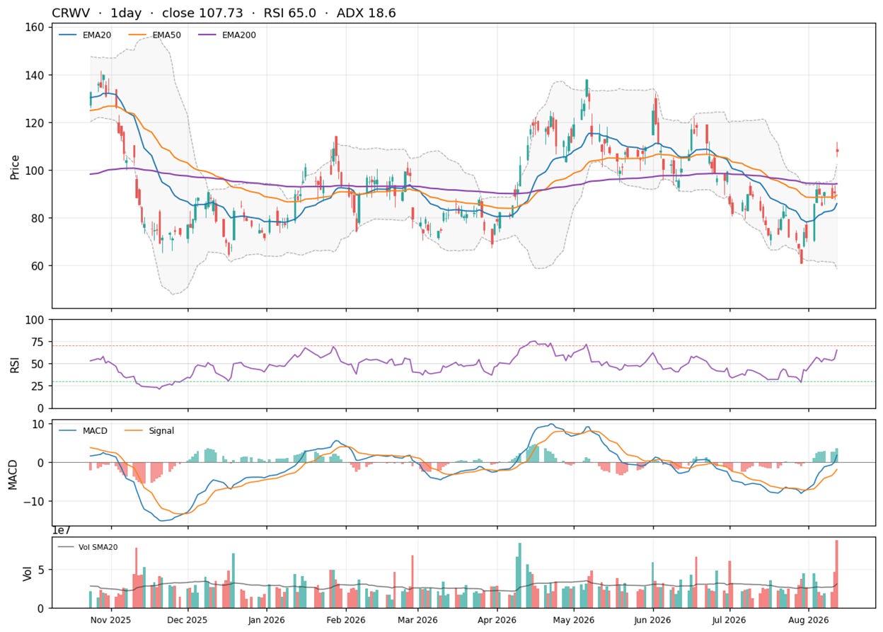Click the 60 price tick label

pyautogui.click(x=39, y=265)
